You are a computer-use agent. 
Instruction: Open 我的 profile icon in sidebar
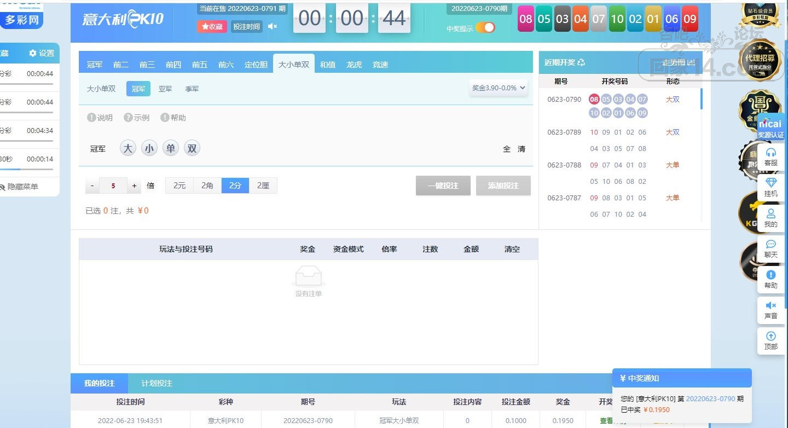tap(770, 218)
